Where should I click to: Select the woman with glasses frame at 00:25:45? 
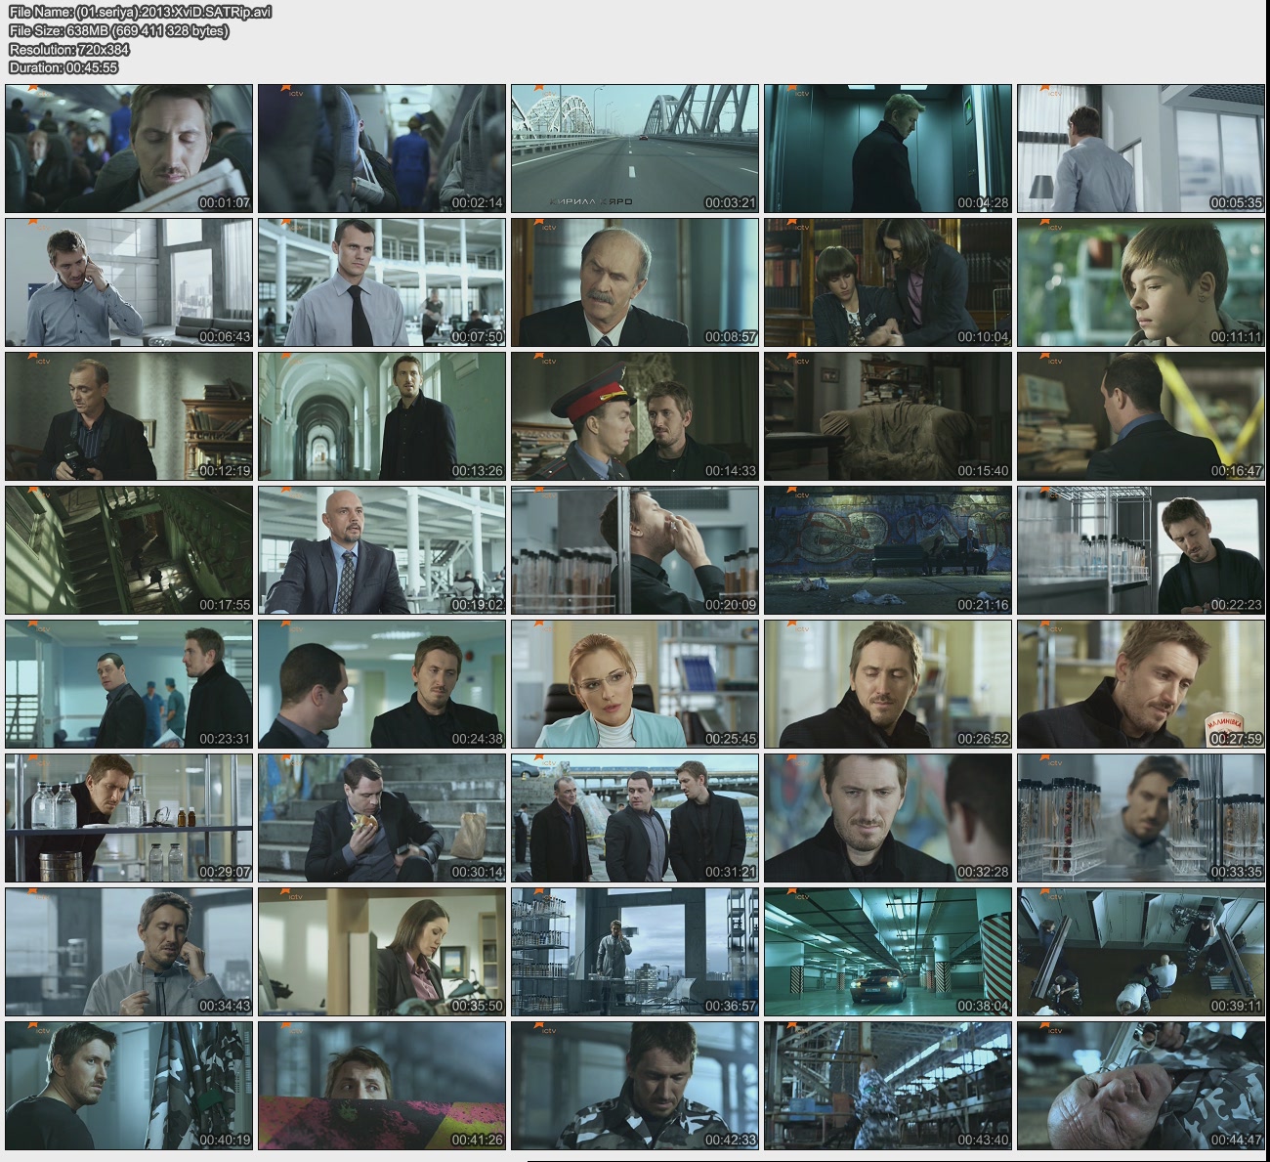[x=635, y=684]
